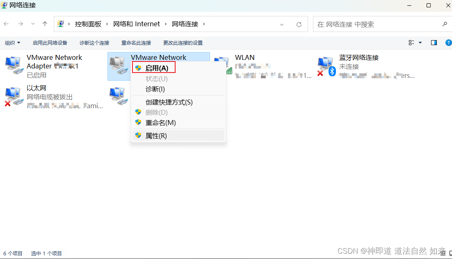Select 网络连接 breadcrumb segment
The image size is (452, 259).
(x=185, y=24)
